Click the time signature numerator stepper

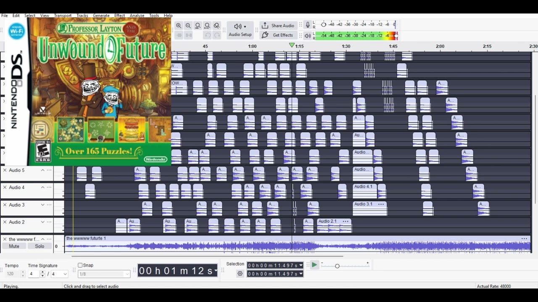click(x=42, y=274)
